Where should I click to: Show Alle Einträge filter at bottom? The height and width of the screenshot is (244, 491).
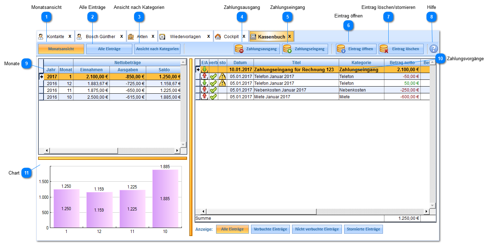[x=232, y=229]
